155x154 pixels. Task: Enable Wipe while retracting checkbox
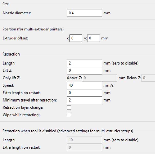point(69,115)
